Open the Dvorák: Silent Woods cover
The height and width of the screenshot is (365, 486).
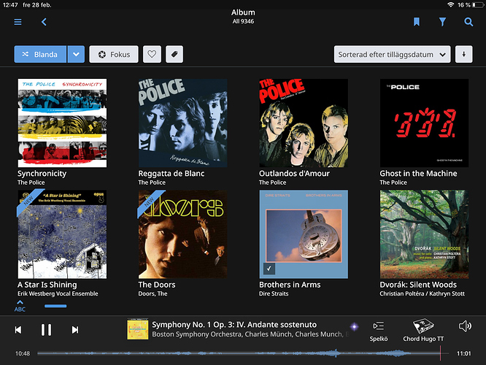click(424, 234)
